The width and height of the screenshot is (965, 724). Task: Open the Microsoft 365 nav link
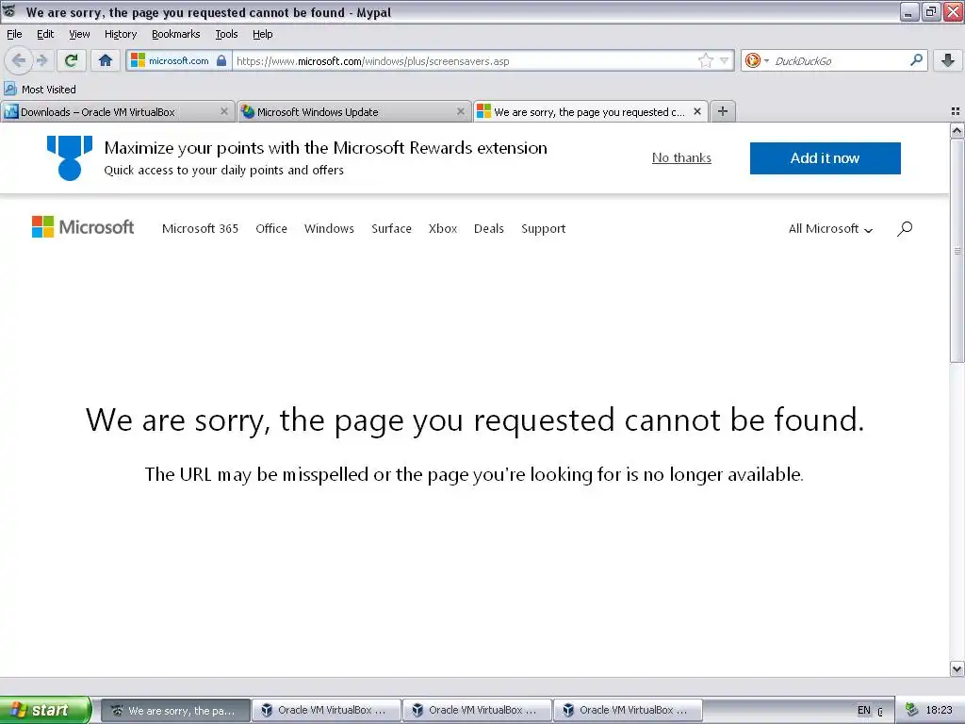point(200,228)
